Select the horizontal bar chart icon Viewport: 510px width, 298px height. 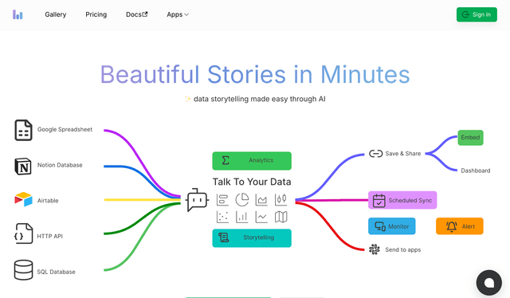(222, 200)
